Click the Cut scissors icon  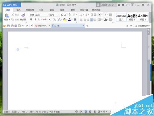tap(13, 14)
